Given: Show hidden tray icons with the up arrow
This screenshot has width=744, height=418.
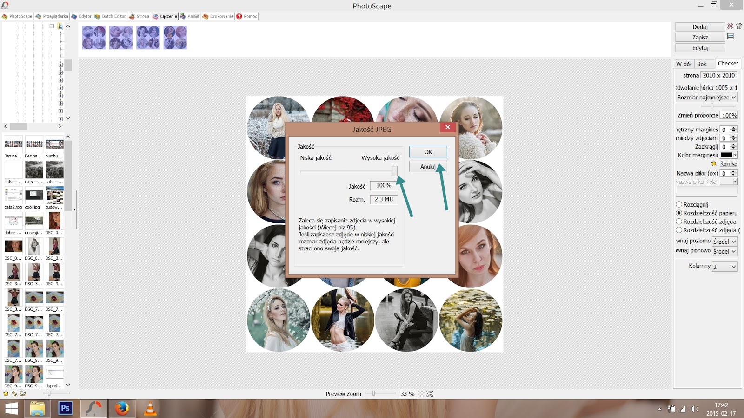Looking at the screenshot, I should pos(659,409).
